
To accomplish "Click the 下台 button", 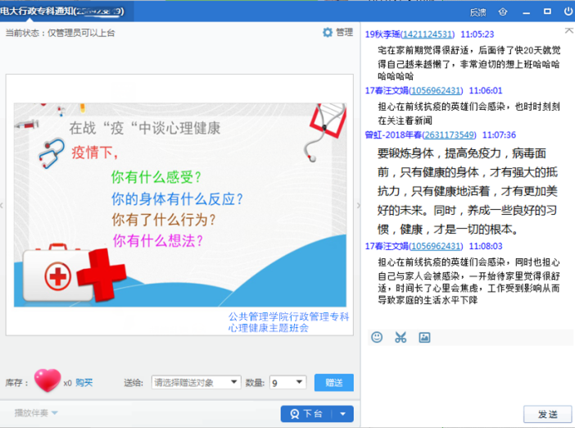I will [x=307, y=414].
